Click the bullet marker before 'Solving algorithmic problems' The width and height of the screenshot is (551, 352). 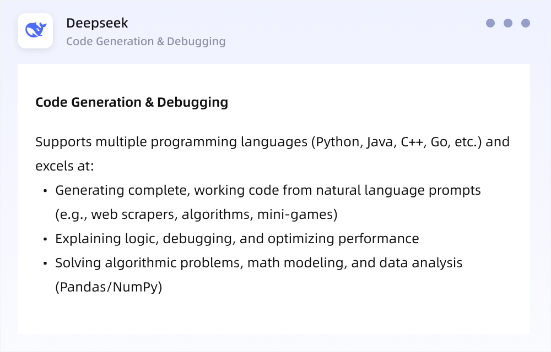[x=45, y=263]
